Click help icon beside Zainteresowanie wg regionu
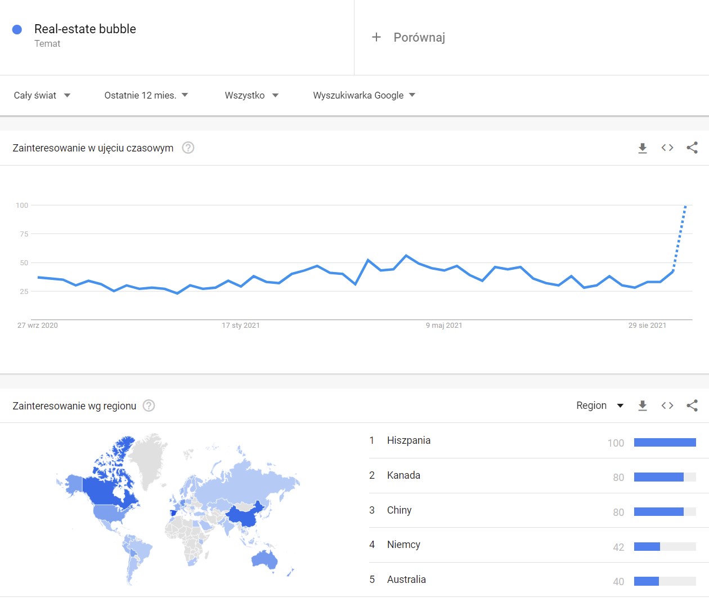Viewport: 709px width, 606px height. [x=149, y=406]
